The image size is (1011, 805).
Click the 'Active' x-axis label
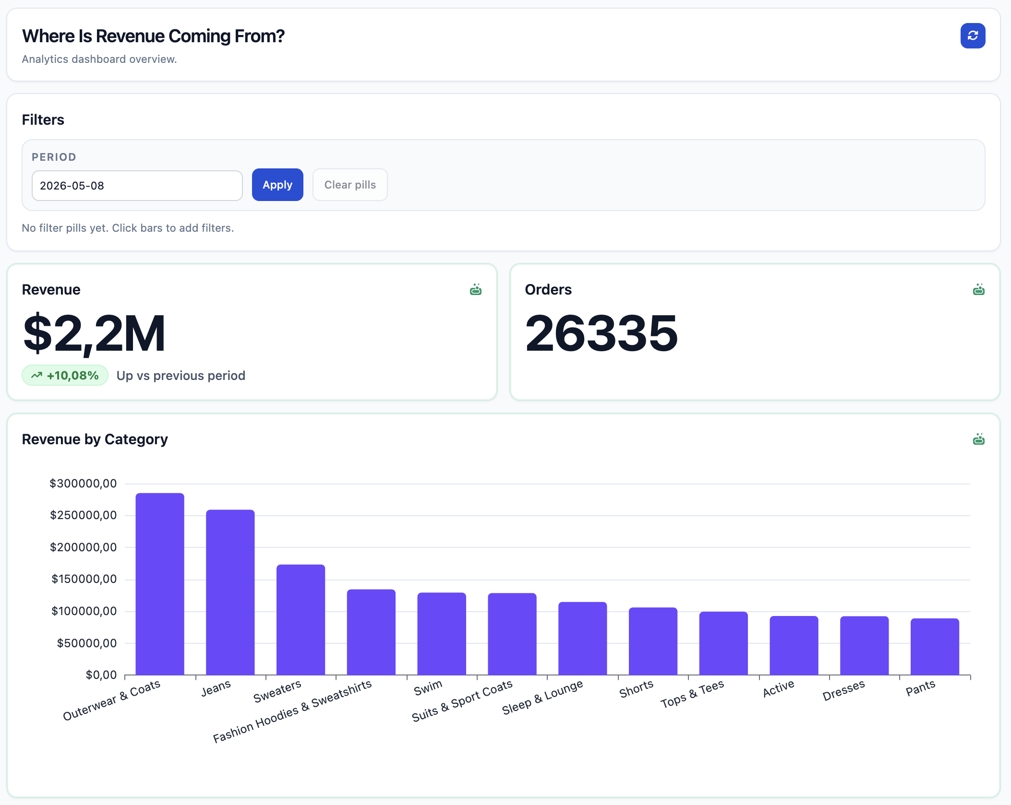[x=779, y=688]
